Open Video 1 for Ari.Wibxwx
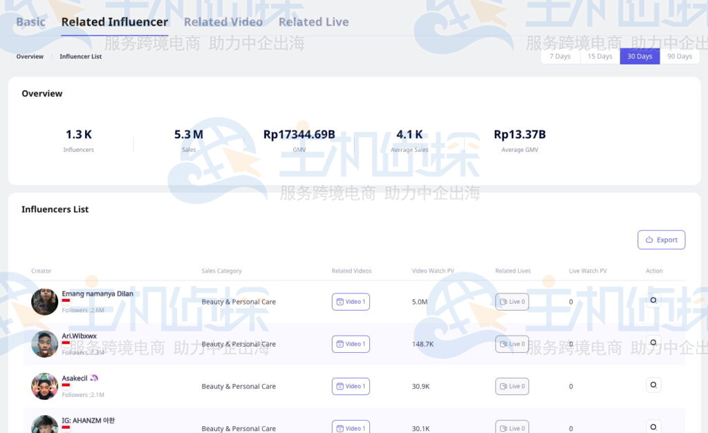Image resolution: width=708 pixels, height=433 pixels. pyautogui.click(x=351, y=344)
